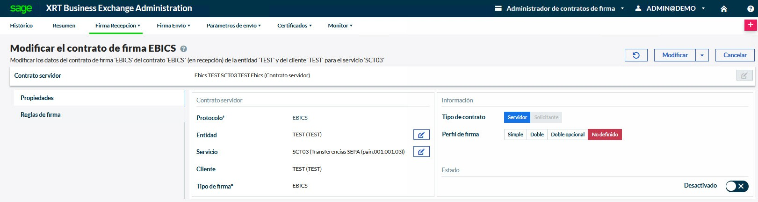Open the help question mark icon in header
Image resolution: width=758 pixels, height=202 pixels.
(751, 9)
